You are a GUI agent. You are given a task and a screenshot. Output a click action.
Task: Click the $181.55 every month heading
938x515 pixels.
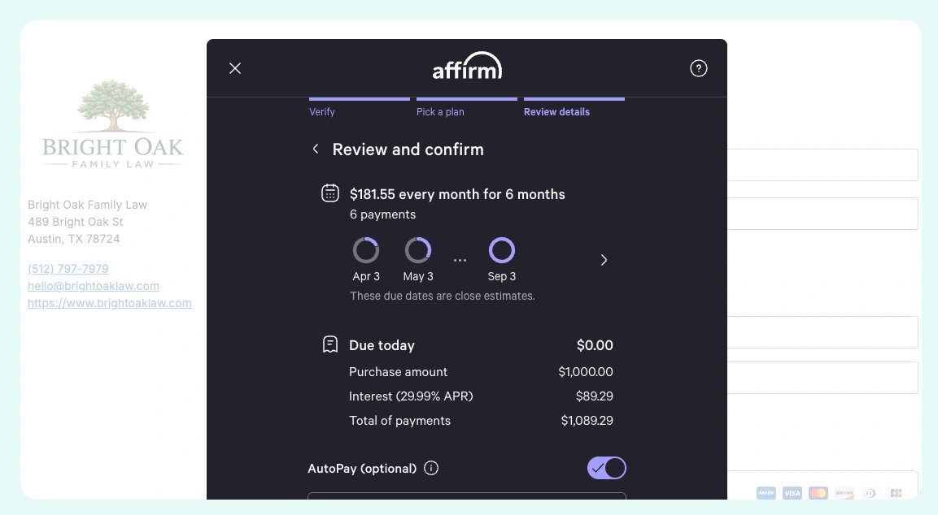pos(457,194)
